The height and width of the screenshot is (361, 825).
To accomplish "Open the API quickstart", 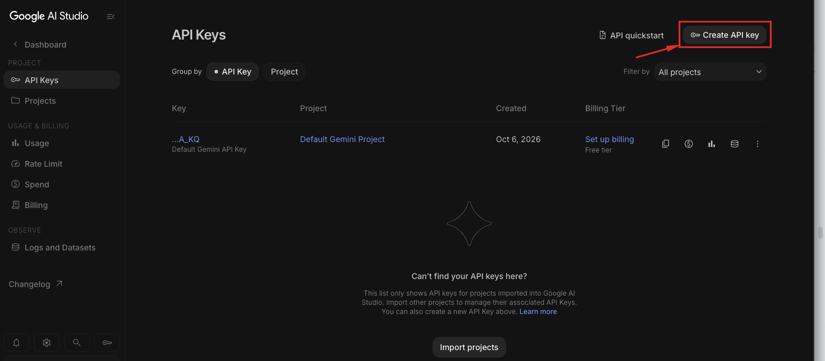I will (631, 36).
